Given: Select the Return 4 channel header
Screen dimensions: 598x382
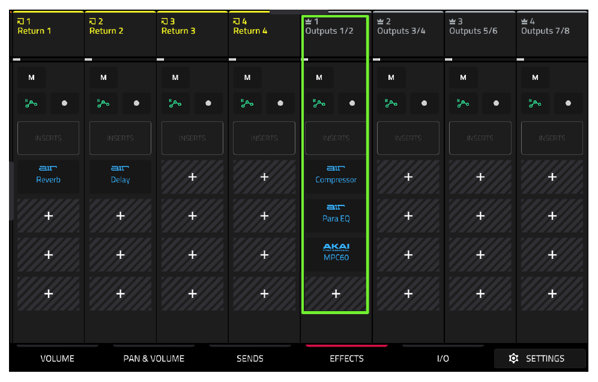Looking at the screenshot, I should coord(264,34).
